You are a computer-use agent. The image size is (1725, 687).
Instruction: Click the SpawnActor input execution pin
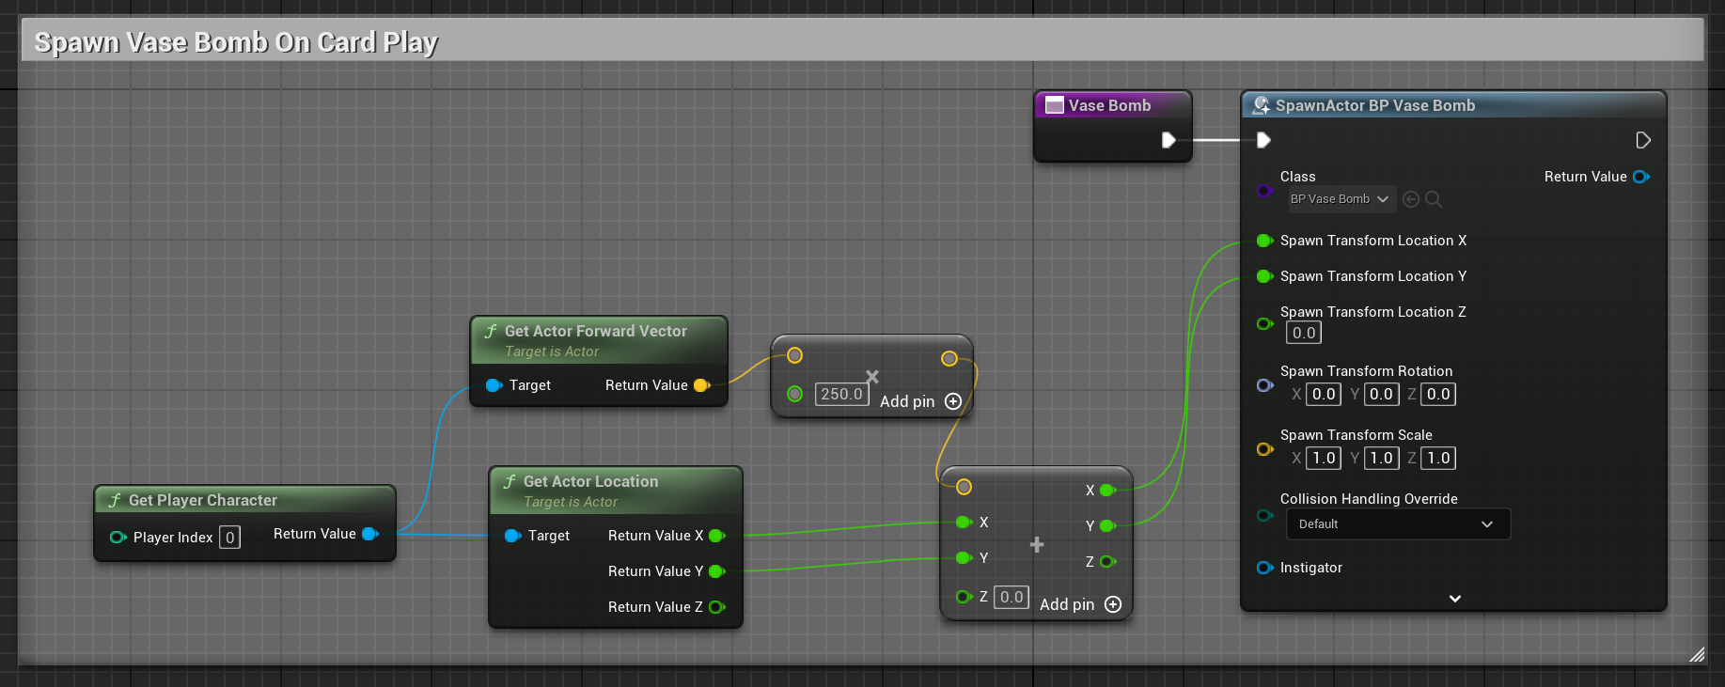coord(1263,140)
